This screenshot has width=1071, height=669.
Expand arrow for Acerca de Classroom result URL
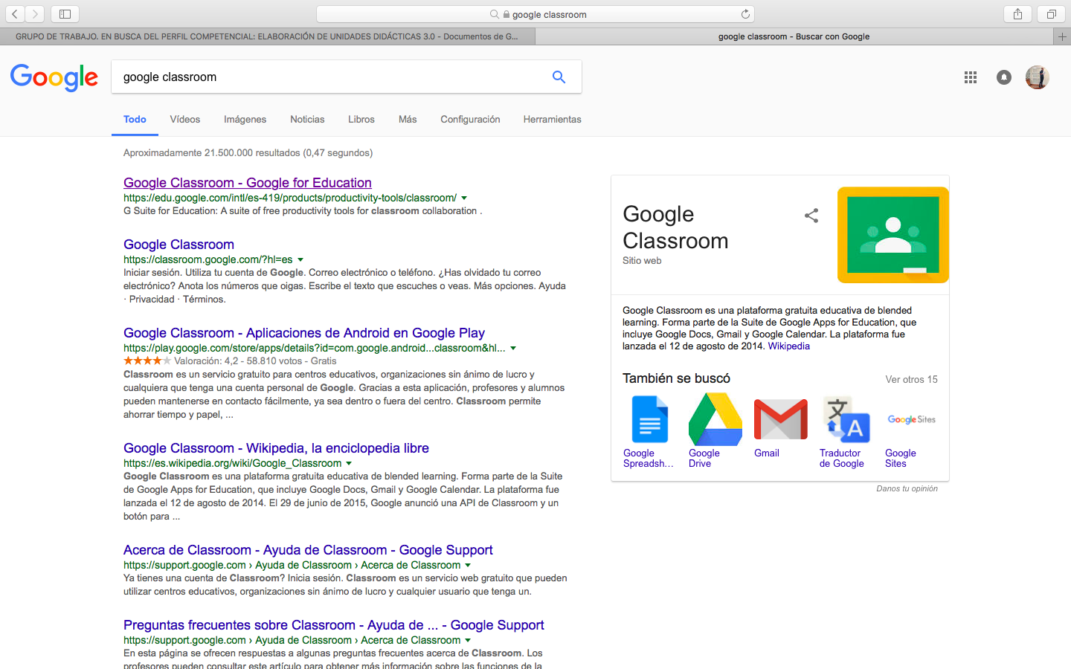[468, 566]
